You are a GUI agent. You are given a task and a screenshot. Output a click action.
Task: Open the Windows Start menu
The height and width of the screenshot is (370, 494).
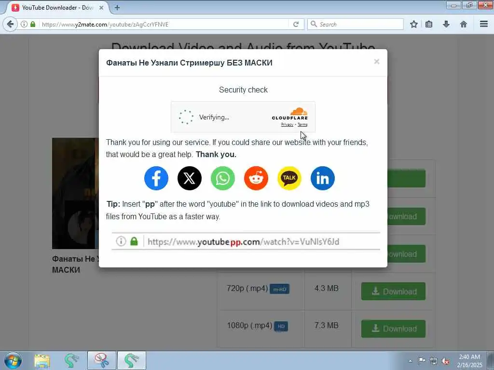coord(13,360)
